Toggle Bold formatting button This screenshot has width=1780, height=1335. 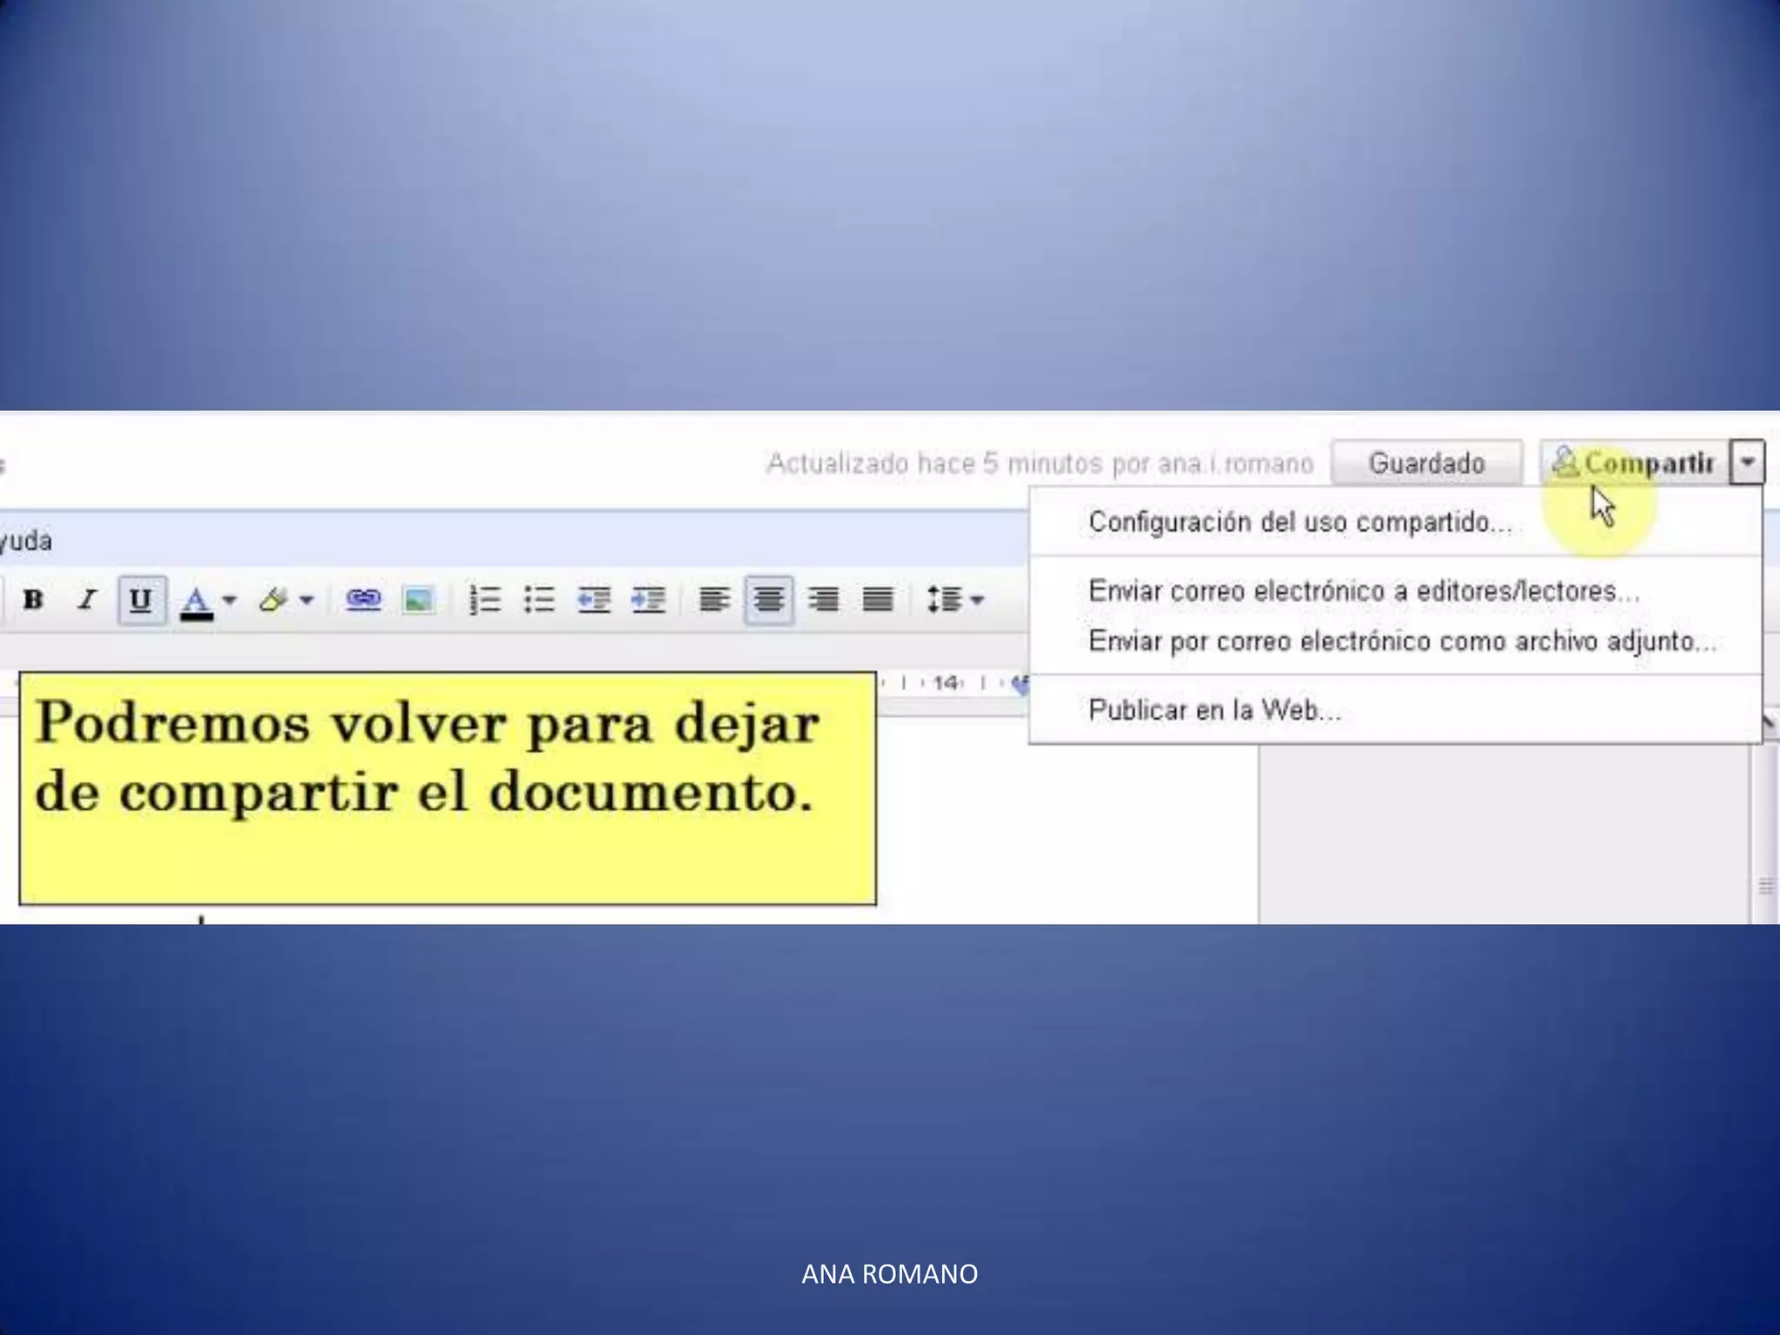tap(33, 600)
